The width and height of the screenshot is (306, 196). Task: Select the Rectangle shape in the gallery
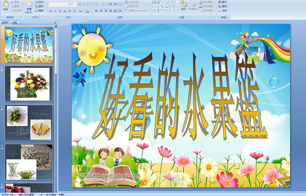170,2
